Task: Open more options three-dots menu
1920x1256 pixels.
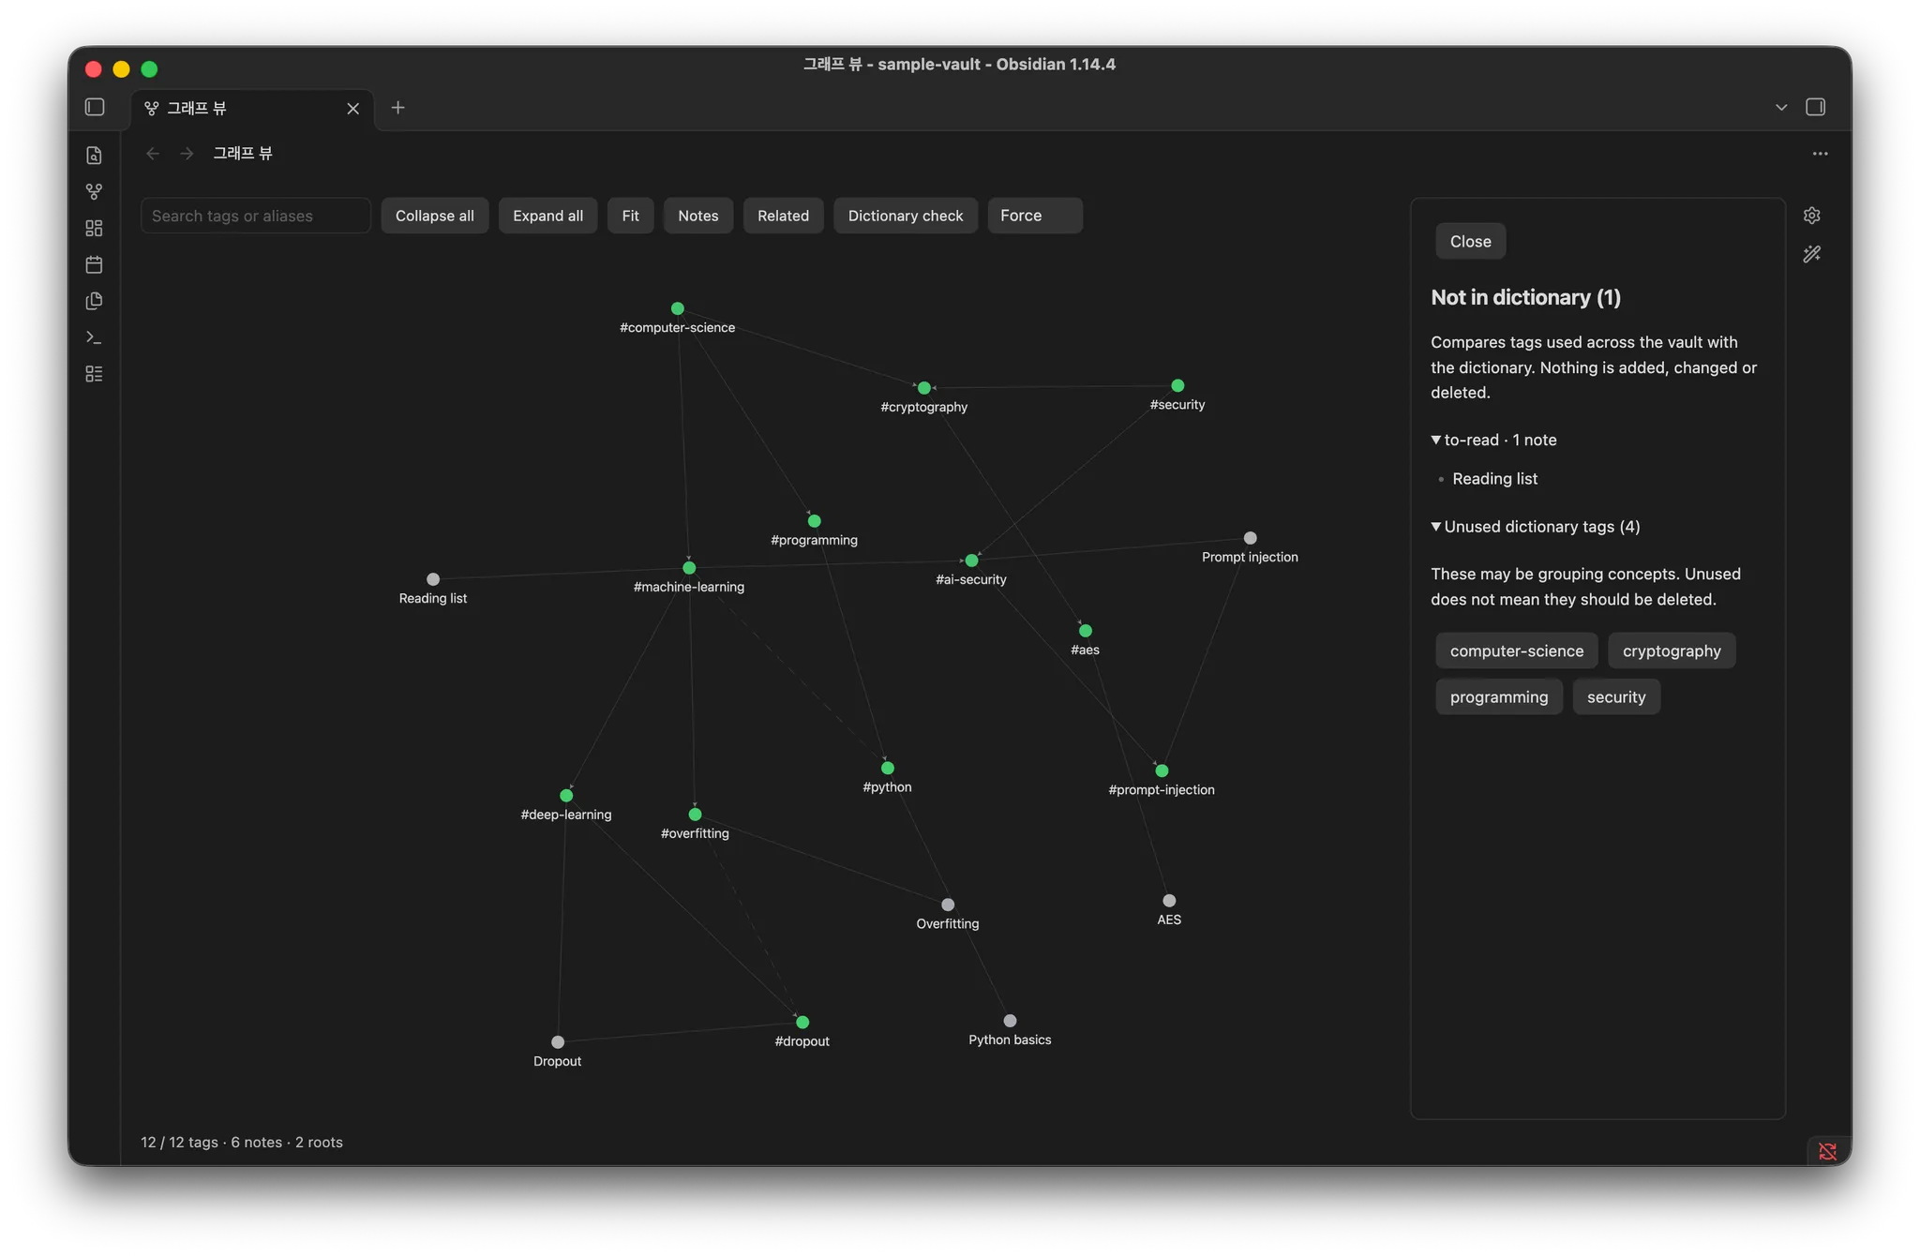Action: tap(1820, 154)
